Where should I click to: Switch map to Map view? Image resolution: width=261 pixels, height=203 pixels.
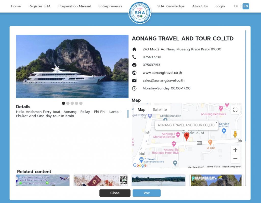click(141, 110)
